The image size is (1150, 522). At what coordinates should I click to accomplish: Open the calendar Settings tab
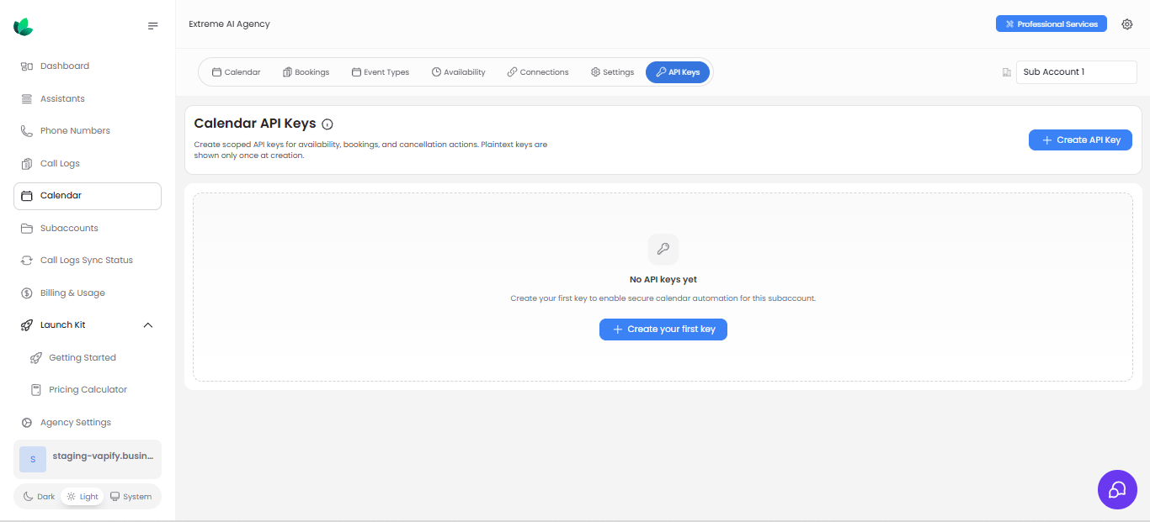click(x=613, y=72)
